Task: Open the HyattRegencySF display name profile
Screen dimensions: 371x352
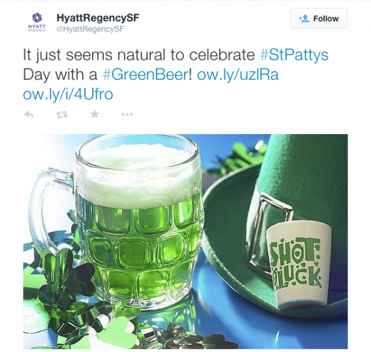Action: pos(98,18)
